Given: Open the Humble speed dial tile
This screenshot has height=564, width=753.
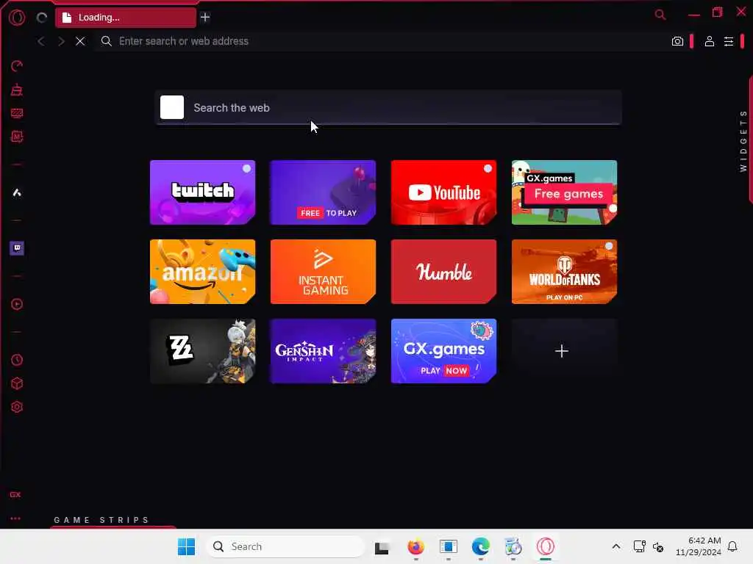Looking at the screenshot, I should coord(443,272).
